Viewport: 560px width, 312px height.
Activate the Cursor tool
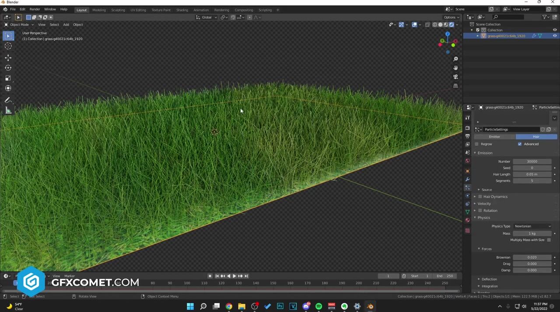pos(8,46)
